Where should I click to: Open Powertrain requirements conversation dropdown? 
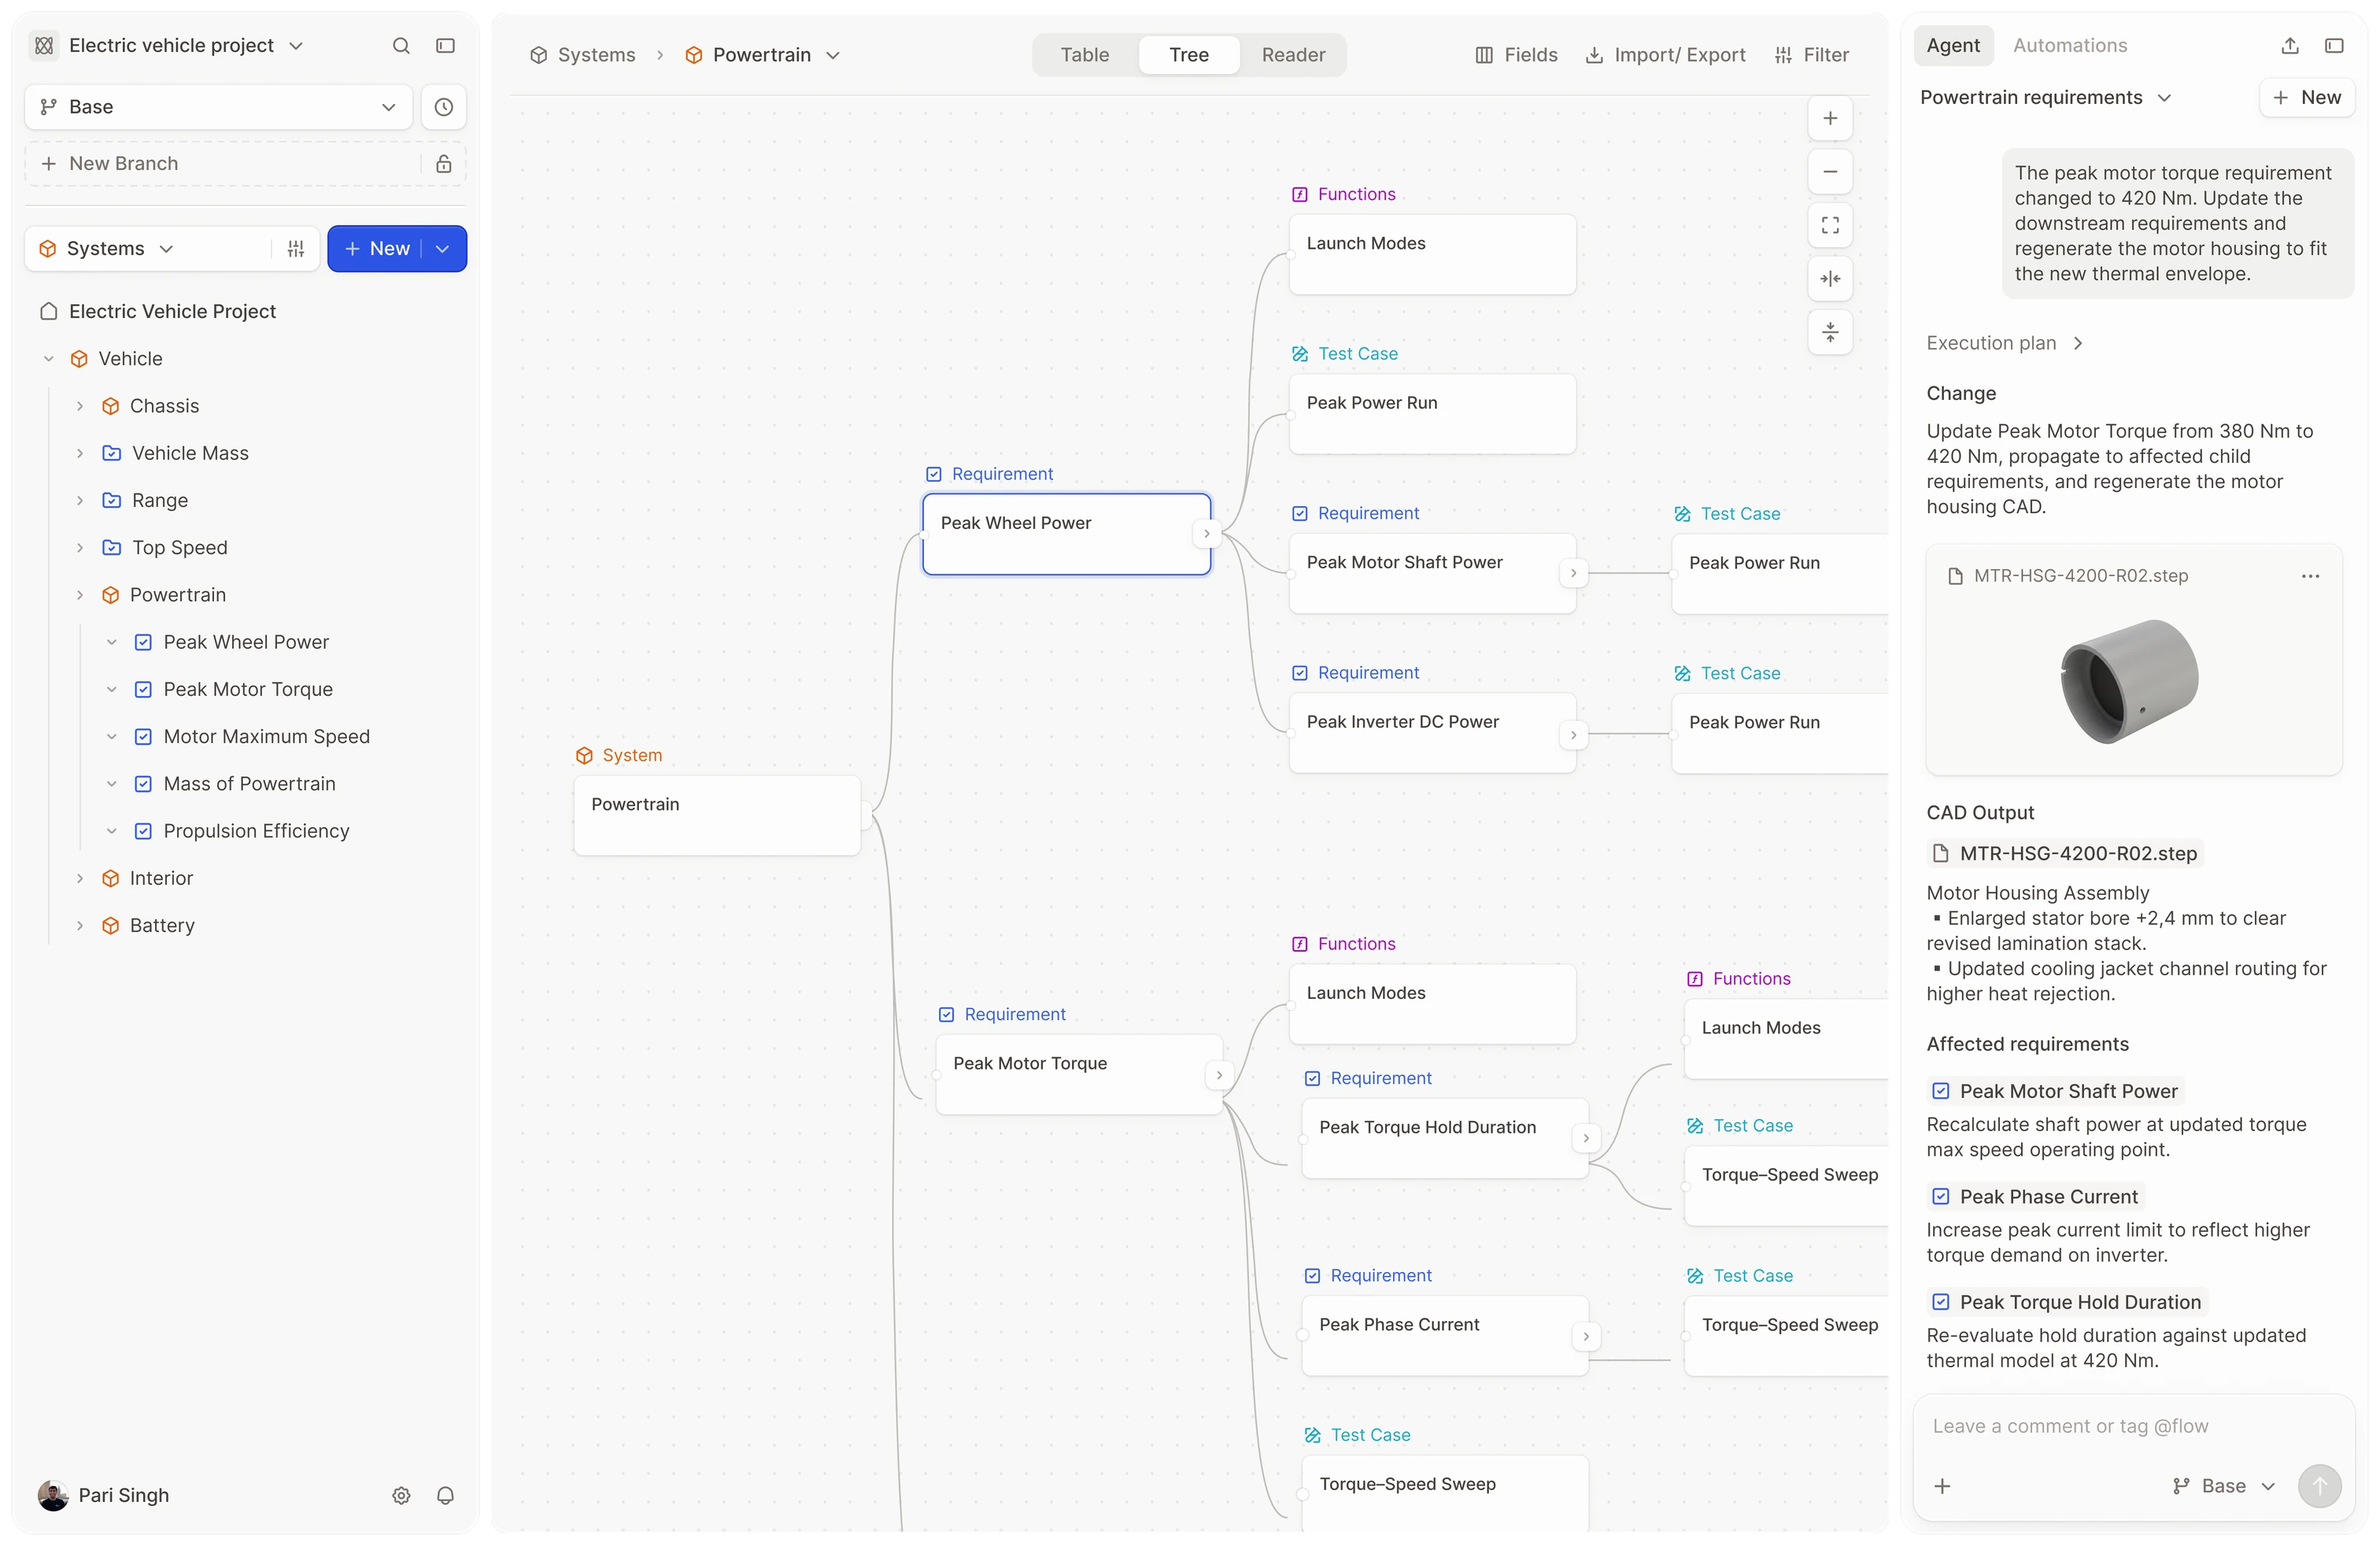point(2164,98)
